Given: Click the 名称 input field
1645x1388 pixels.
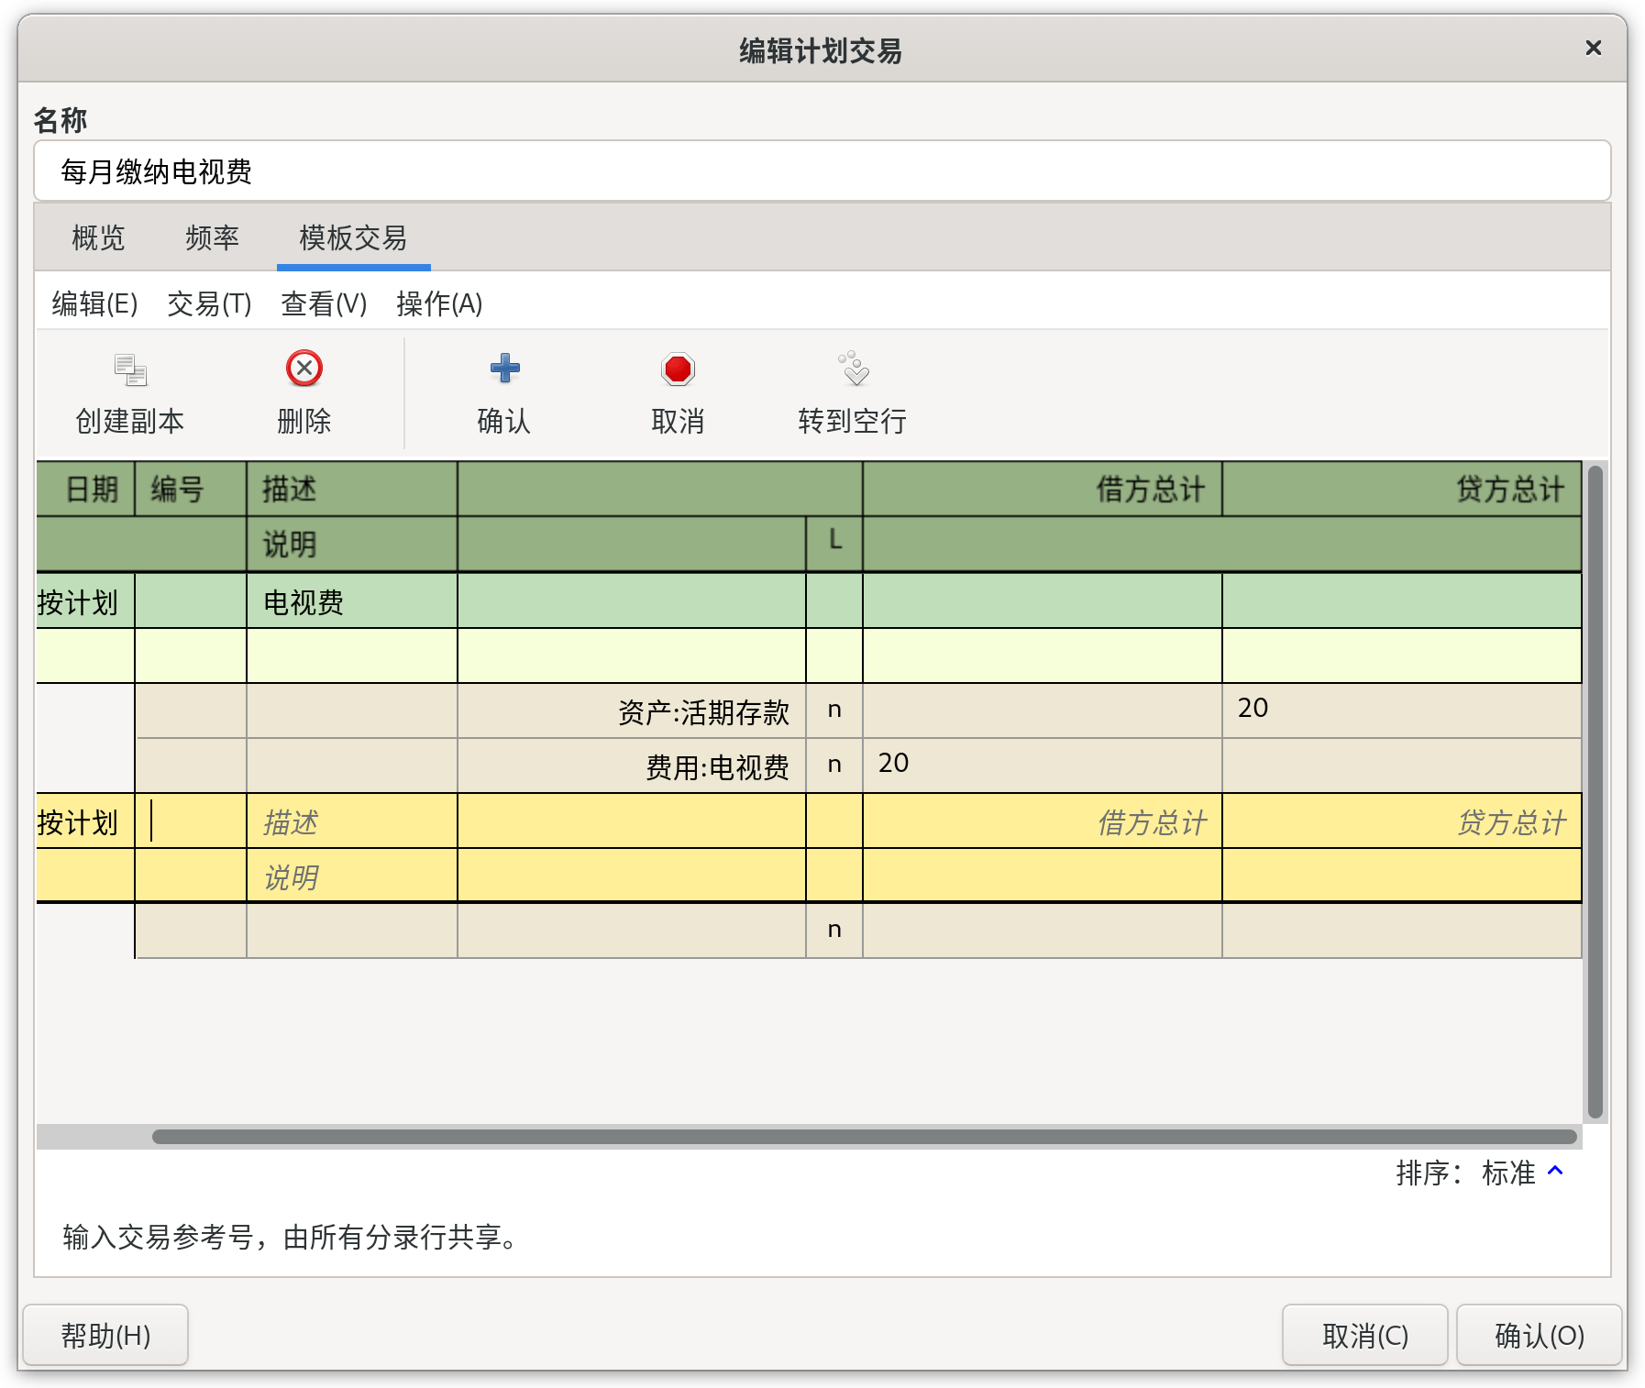Looking at the screenshot, I should pyautogui.click(x=822, y=171).
